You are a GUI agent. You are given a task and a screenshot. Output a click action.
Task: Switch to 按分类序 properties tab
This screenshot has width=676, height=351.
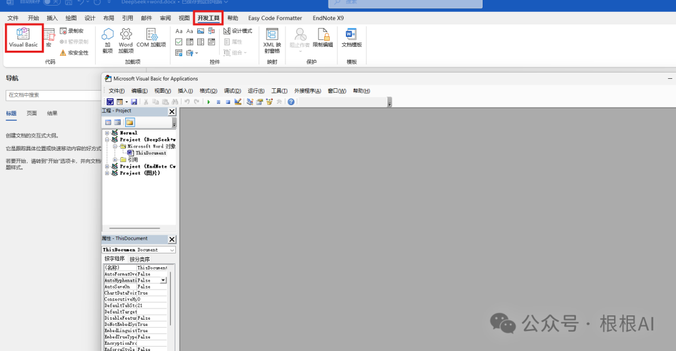pos(140,259)
